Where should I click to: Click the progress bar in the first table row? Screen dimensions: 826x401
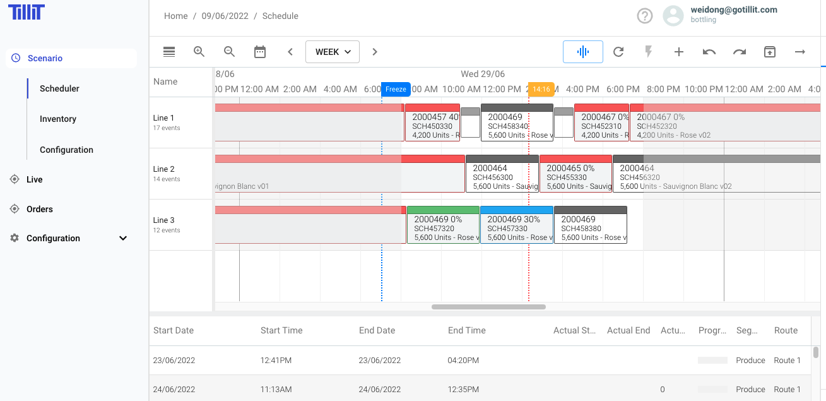712,360
